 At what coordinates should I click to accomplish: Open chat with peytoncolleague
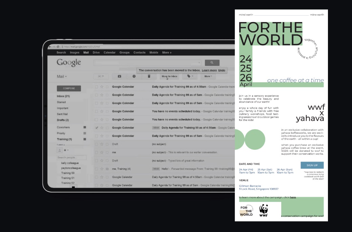point(71,168)
